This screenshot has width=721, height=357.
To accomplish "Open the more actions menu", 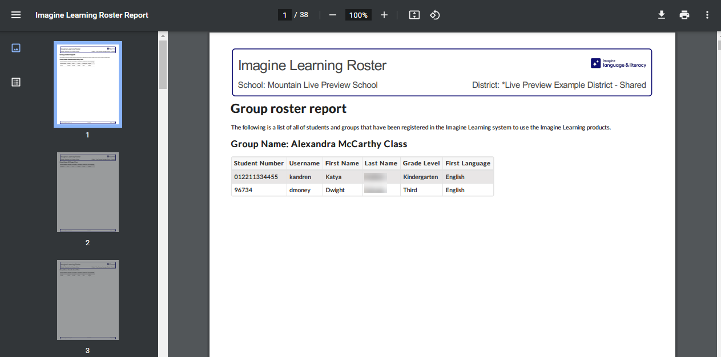I will [x=707, y=15].
